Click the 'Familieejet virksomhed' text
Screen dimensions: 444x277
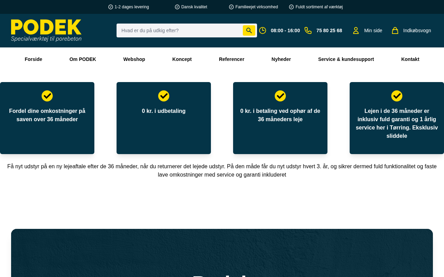coord(257,7)
